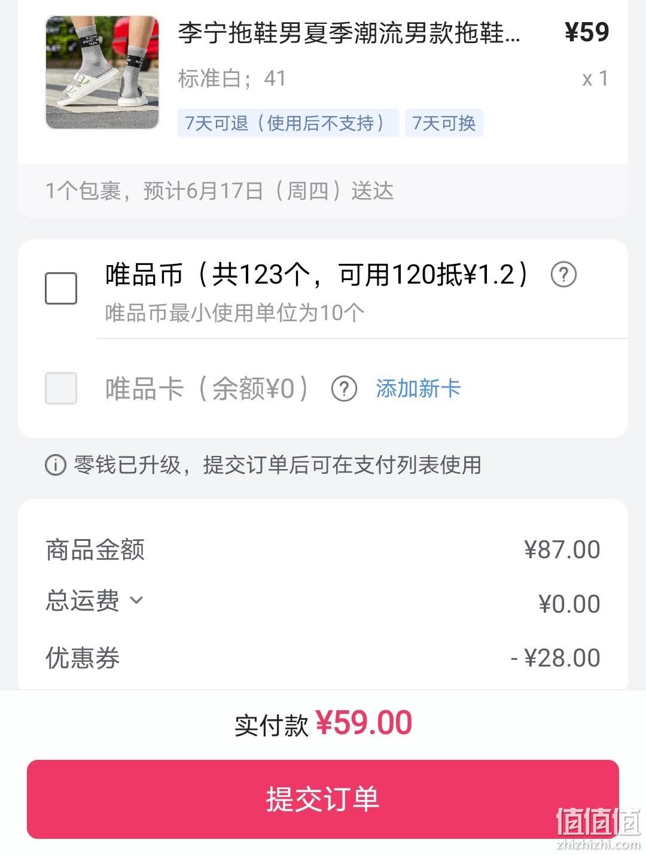
Task: Open help icon beside 唯品币
Action: pos(563,275)
